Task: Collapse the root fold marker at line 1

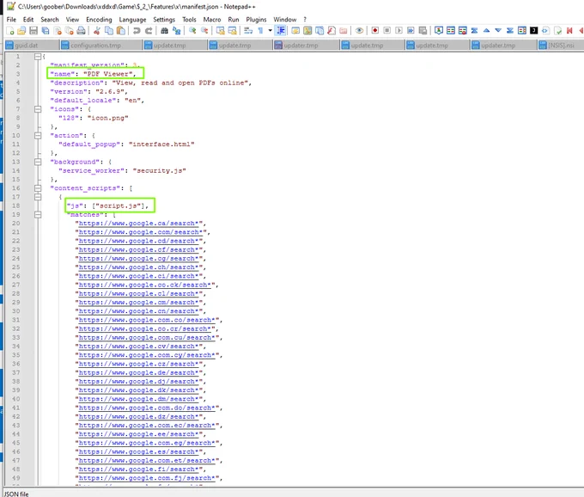Action: 38,57
